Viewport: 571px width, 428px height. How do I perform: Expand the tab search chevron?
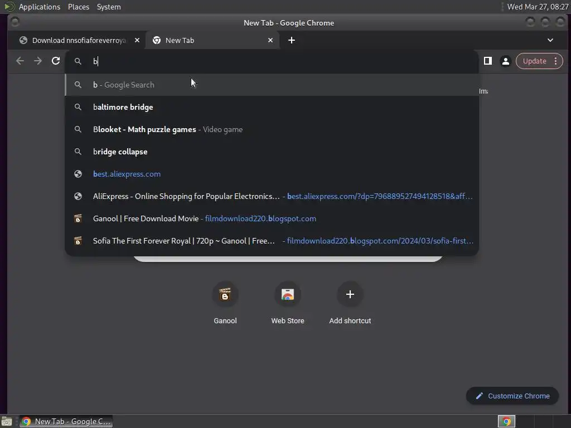550,40
